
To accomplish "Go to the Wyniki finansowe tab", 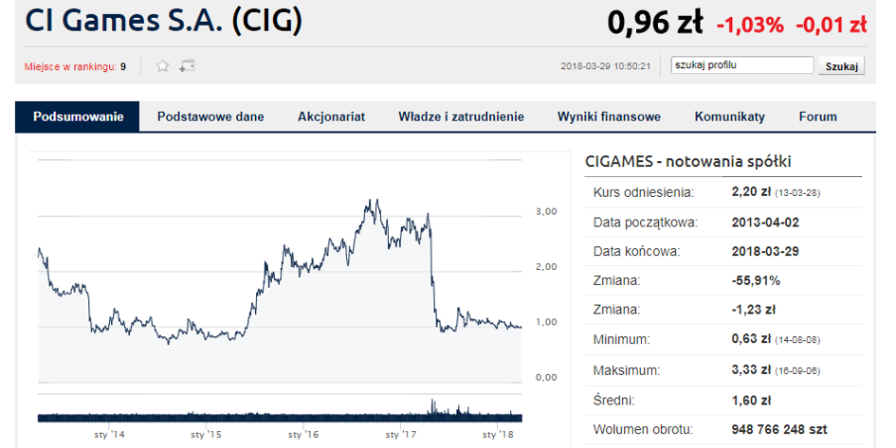I will 609,117.
